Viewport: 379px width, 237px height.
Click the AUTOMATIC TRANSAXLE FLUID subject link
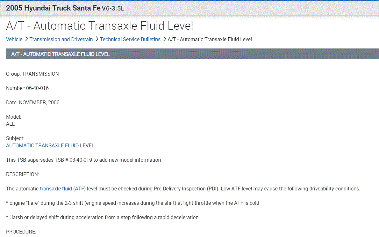click(x=42, y=145)
